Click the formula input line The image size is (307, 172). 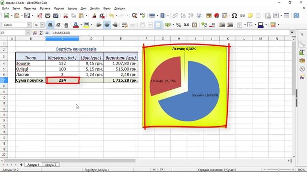[x=170, y=33]
